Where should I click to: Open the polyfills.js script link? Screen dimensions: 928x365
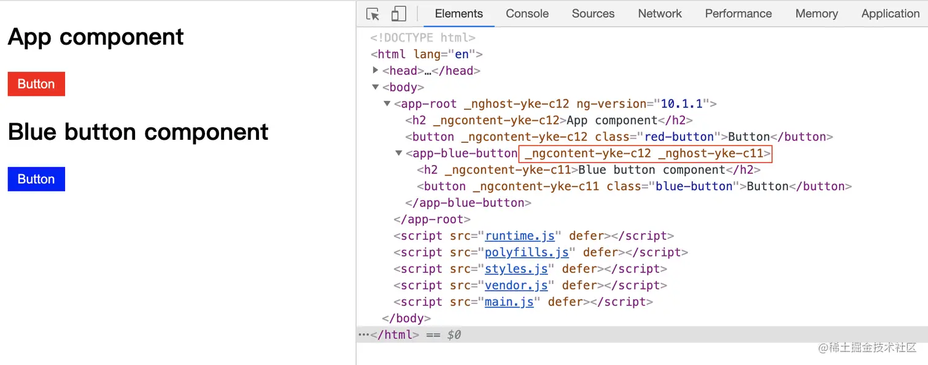[527, 253]
